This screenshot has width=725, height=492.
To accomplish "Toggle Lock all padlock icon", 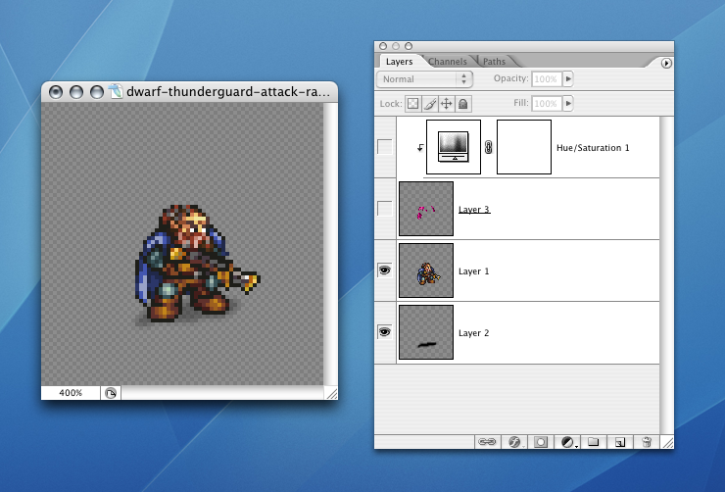I will pyautogui.click(x=462, y=104).
